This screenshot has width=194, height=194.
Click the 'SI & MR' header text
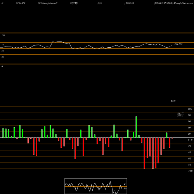coord(21,3)
